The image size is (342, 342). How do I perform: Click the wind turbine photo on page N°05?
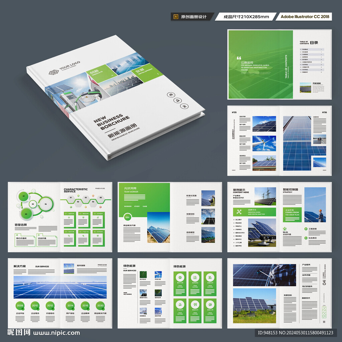click(x=264, y=143)
